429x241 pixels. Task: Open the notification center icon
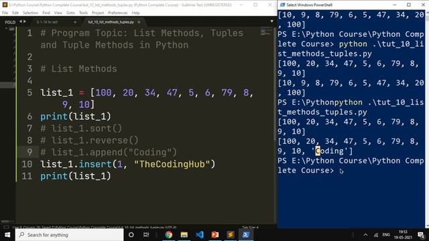(422, 235)
